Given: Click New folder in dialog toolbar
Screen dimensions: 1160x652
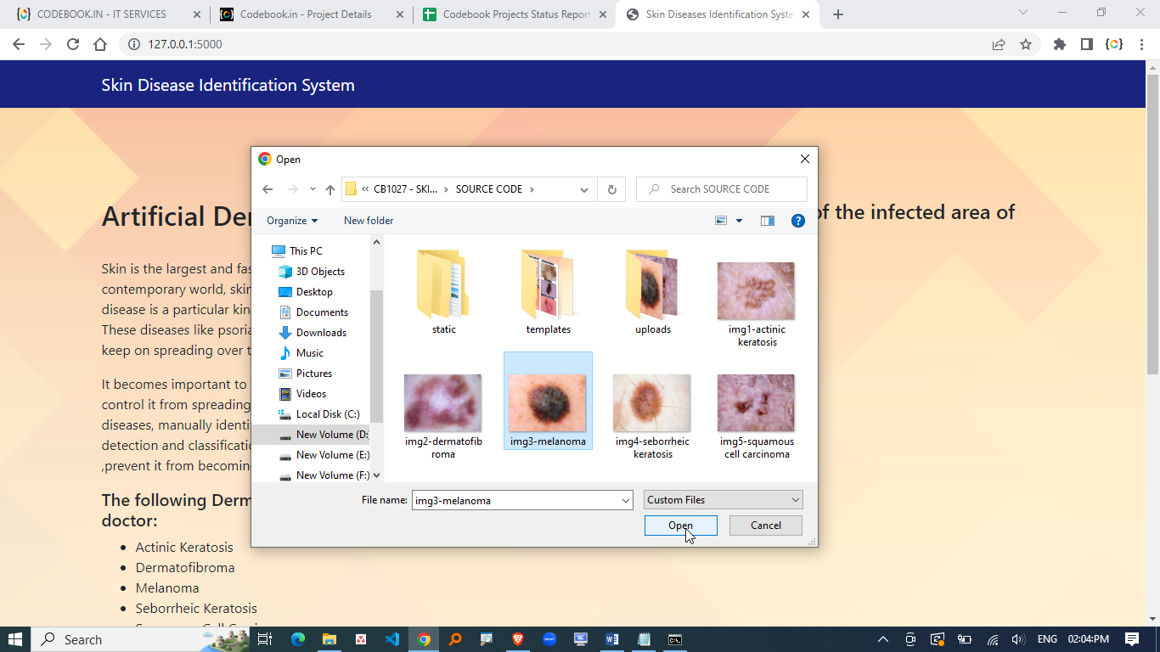Looking at the screenshot, I should tap(369, 221).
